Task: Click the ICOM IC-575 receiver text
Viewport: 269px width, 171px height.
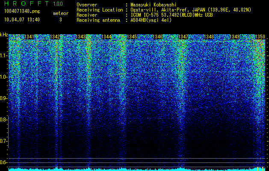Action: (171, 15)
